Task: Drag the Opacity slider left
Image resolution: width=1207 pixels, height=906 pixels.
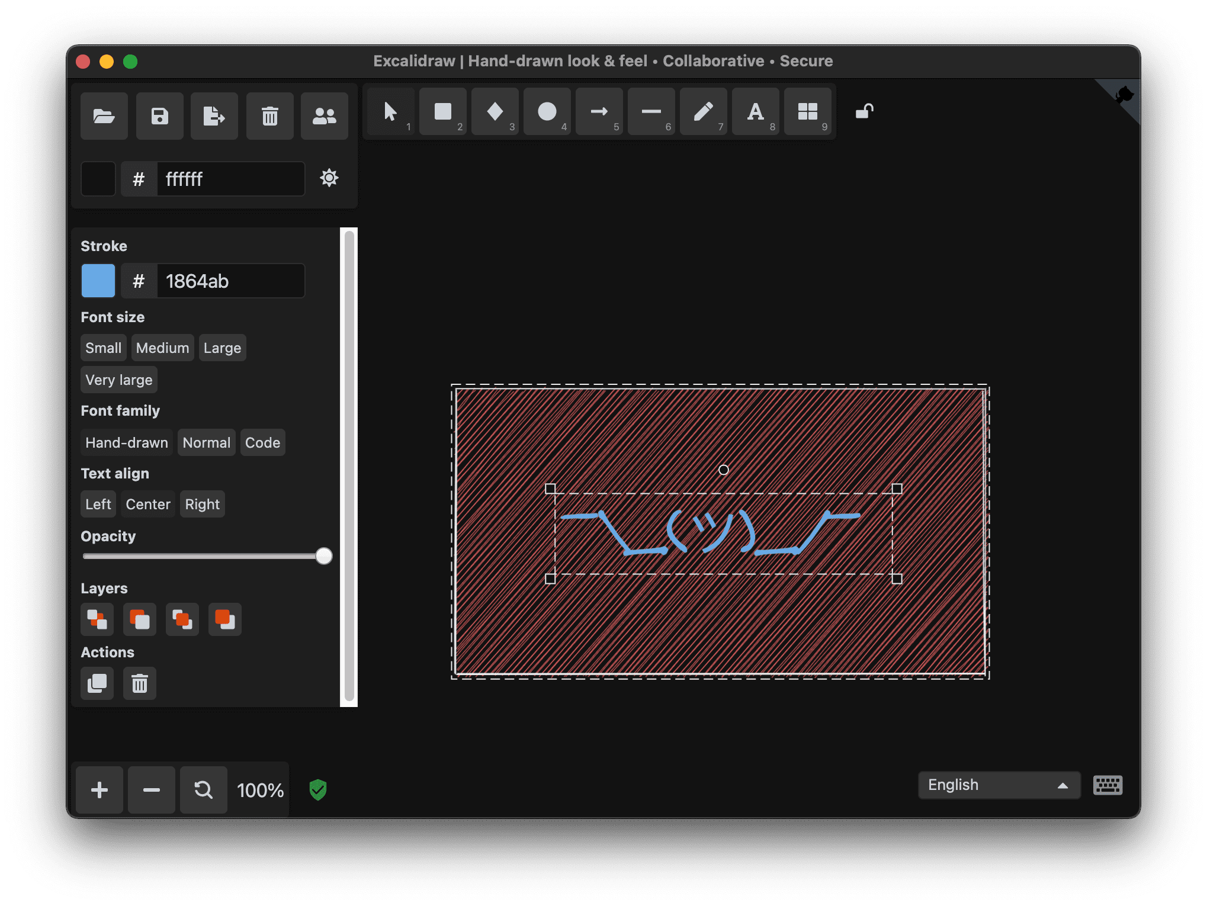Action: tap(323, 557)
